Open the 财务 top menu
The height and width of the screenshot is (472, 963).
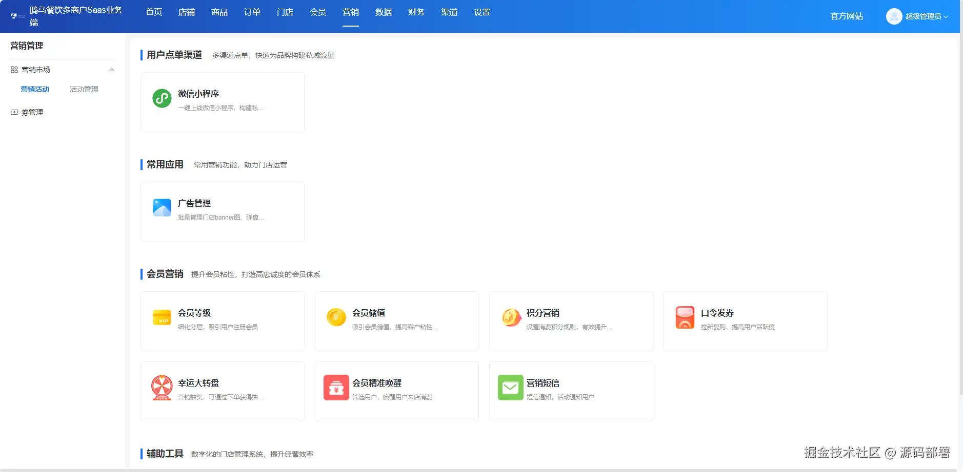[416, 12]
